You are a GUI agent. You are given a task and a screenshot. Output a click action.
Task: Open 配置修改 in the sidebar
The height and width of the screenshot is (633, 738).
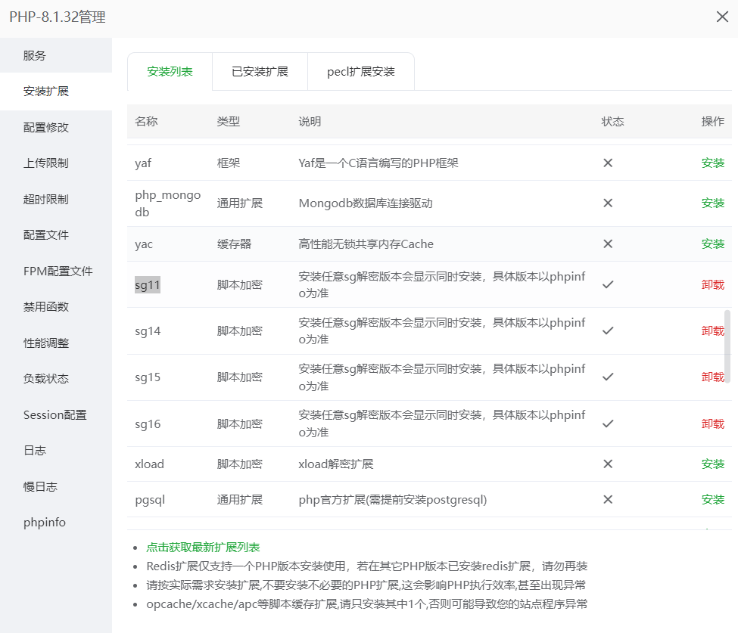tap(46, 127)
